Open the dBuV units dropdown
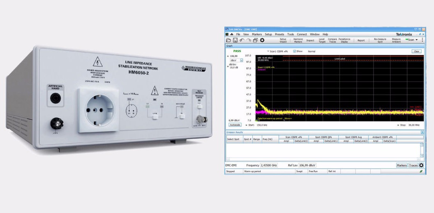The width and height of the screenshot is (434, 213). 241,60
